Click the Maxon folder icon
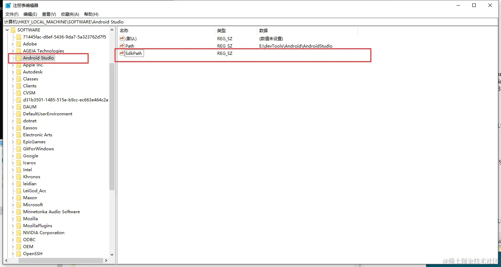Screen dimensions: 501x267 coord(19,198)
